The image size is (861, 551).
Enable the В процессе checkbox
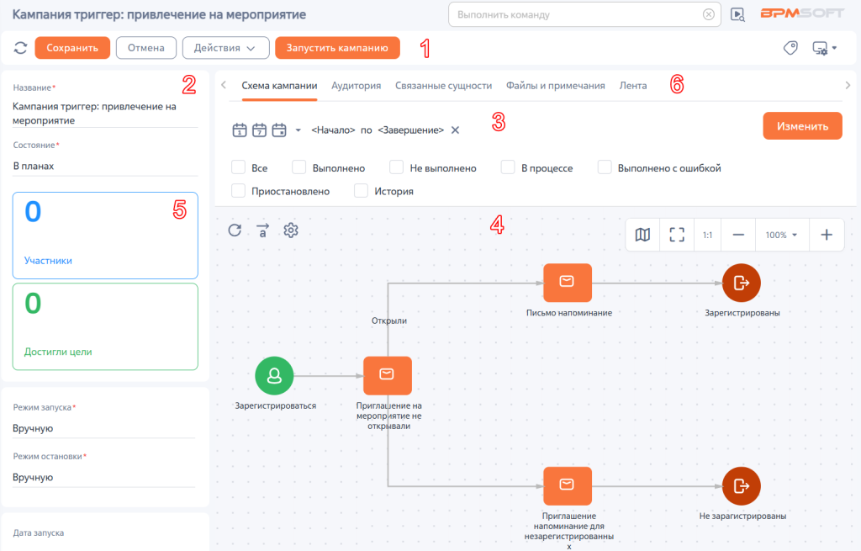pos(507,167)
